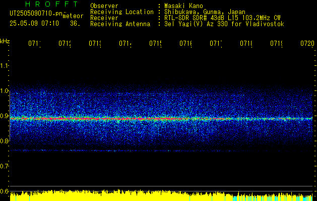Click the 1.0 frequency axis label

coord(5,91)
